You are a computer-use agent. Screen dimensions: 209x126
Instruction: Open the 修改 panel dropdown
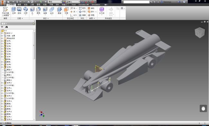coord(46,18)
